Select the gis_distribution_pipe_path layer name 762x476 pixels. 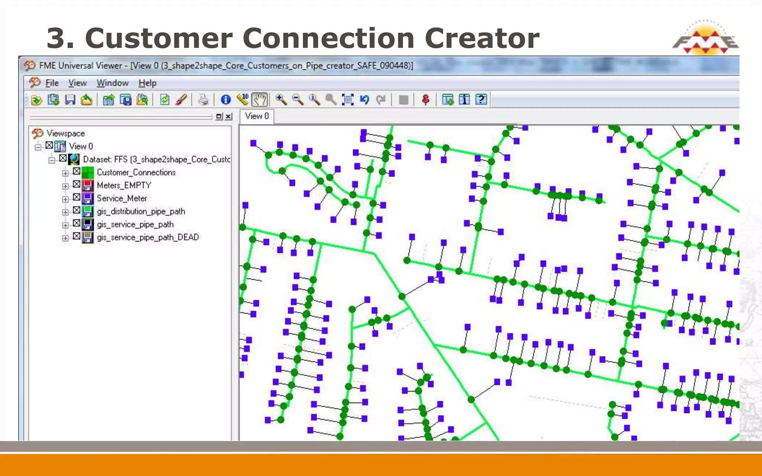[141, 212]
